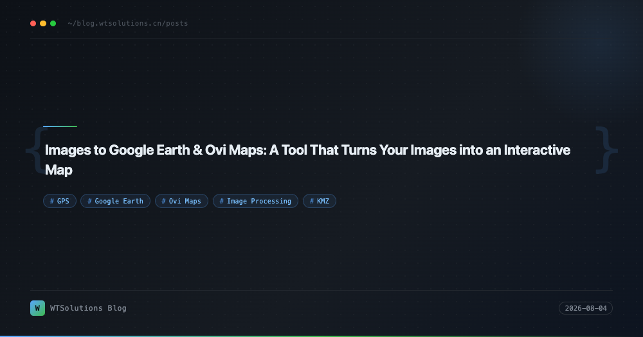Select the # Image Processing tag
The image size is (643, 337).
click(x=255, y=201)
